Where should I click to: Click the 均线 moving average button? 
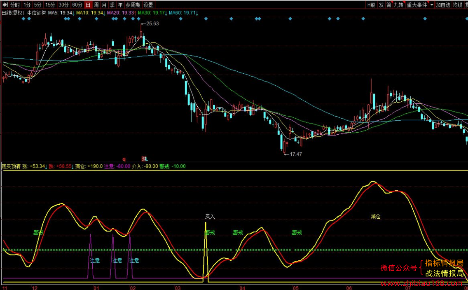[458, 5]
